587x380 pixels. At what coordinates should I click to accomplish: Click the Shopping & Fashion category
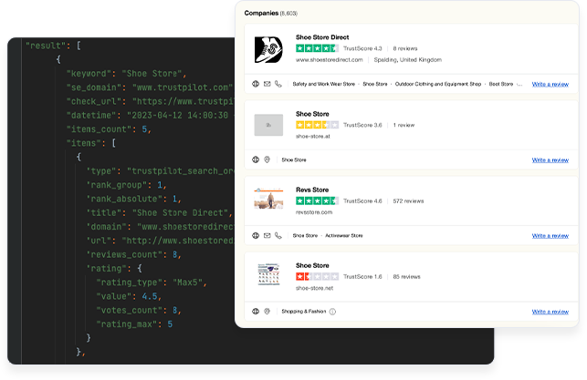coord(304,312)
